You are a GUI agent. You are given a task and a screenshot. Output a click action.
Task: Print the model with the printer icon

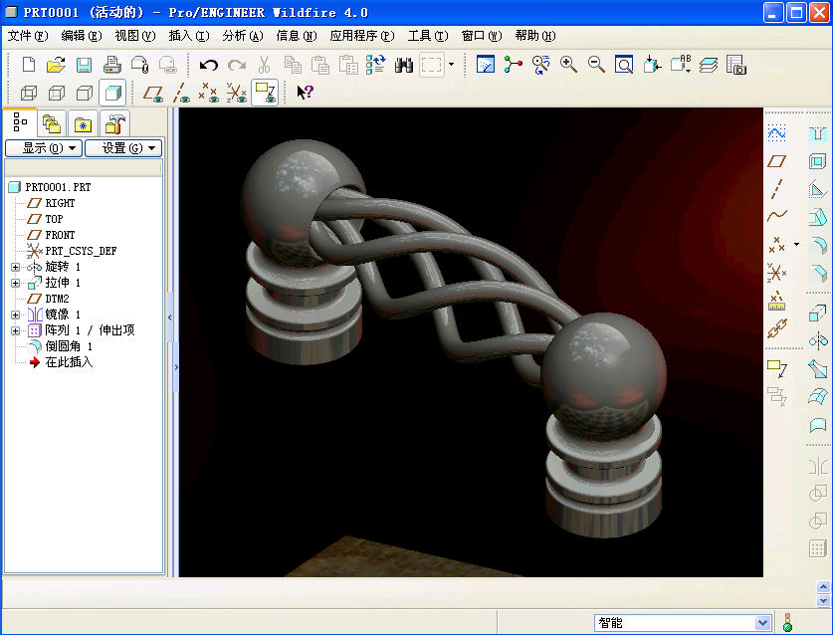[x=111, y=65]
